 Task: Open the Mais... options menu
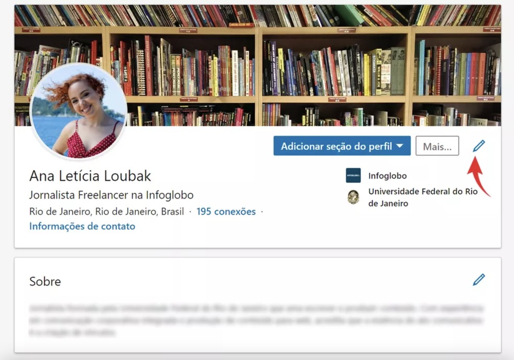tap(437, 146)
